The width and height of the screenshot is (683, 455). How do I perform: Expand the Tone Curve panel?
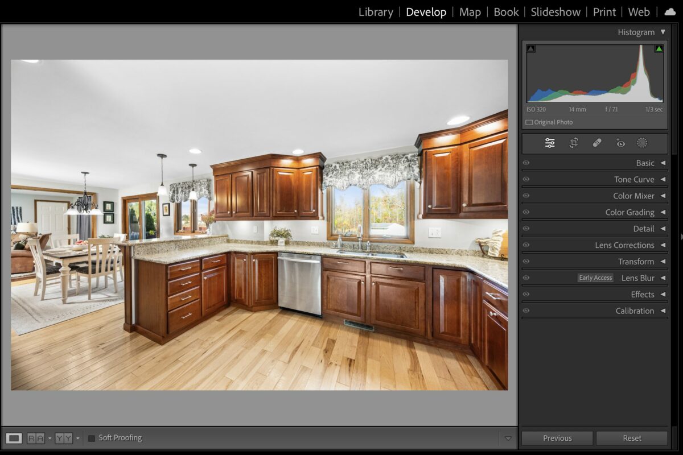point(663,180)
